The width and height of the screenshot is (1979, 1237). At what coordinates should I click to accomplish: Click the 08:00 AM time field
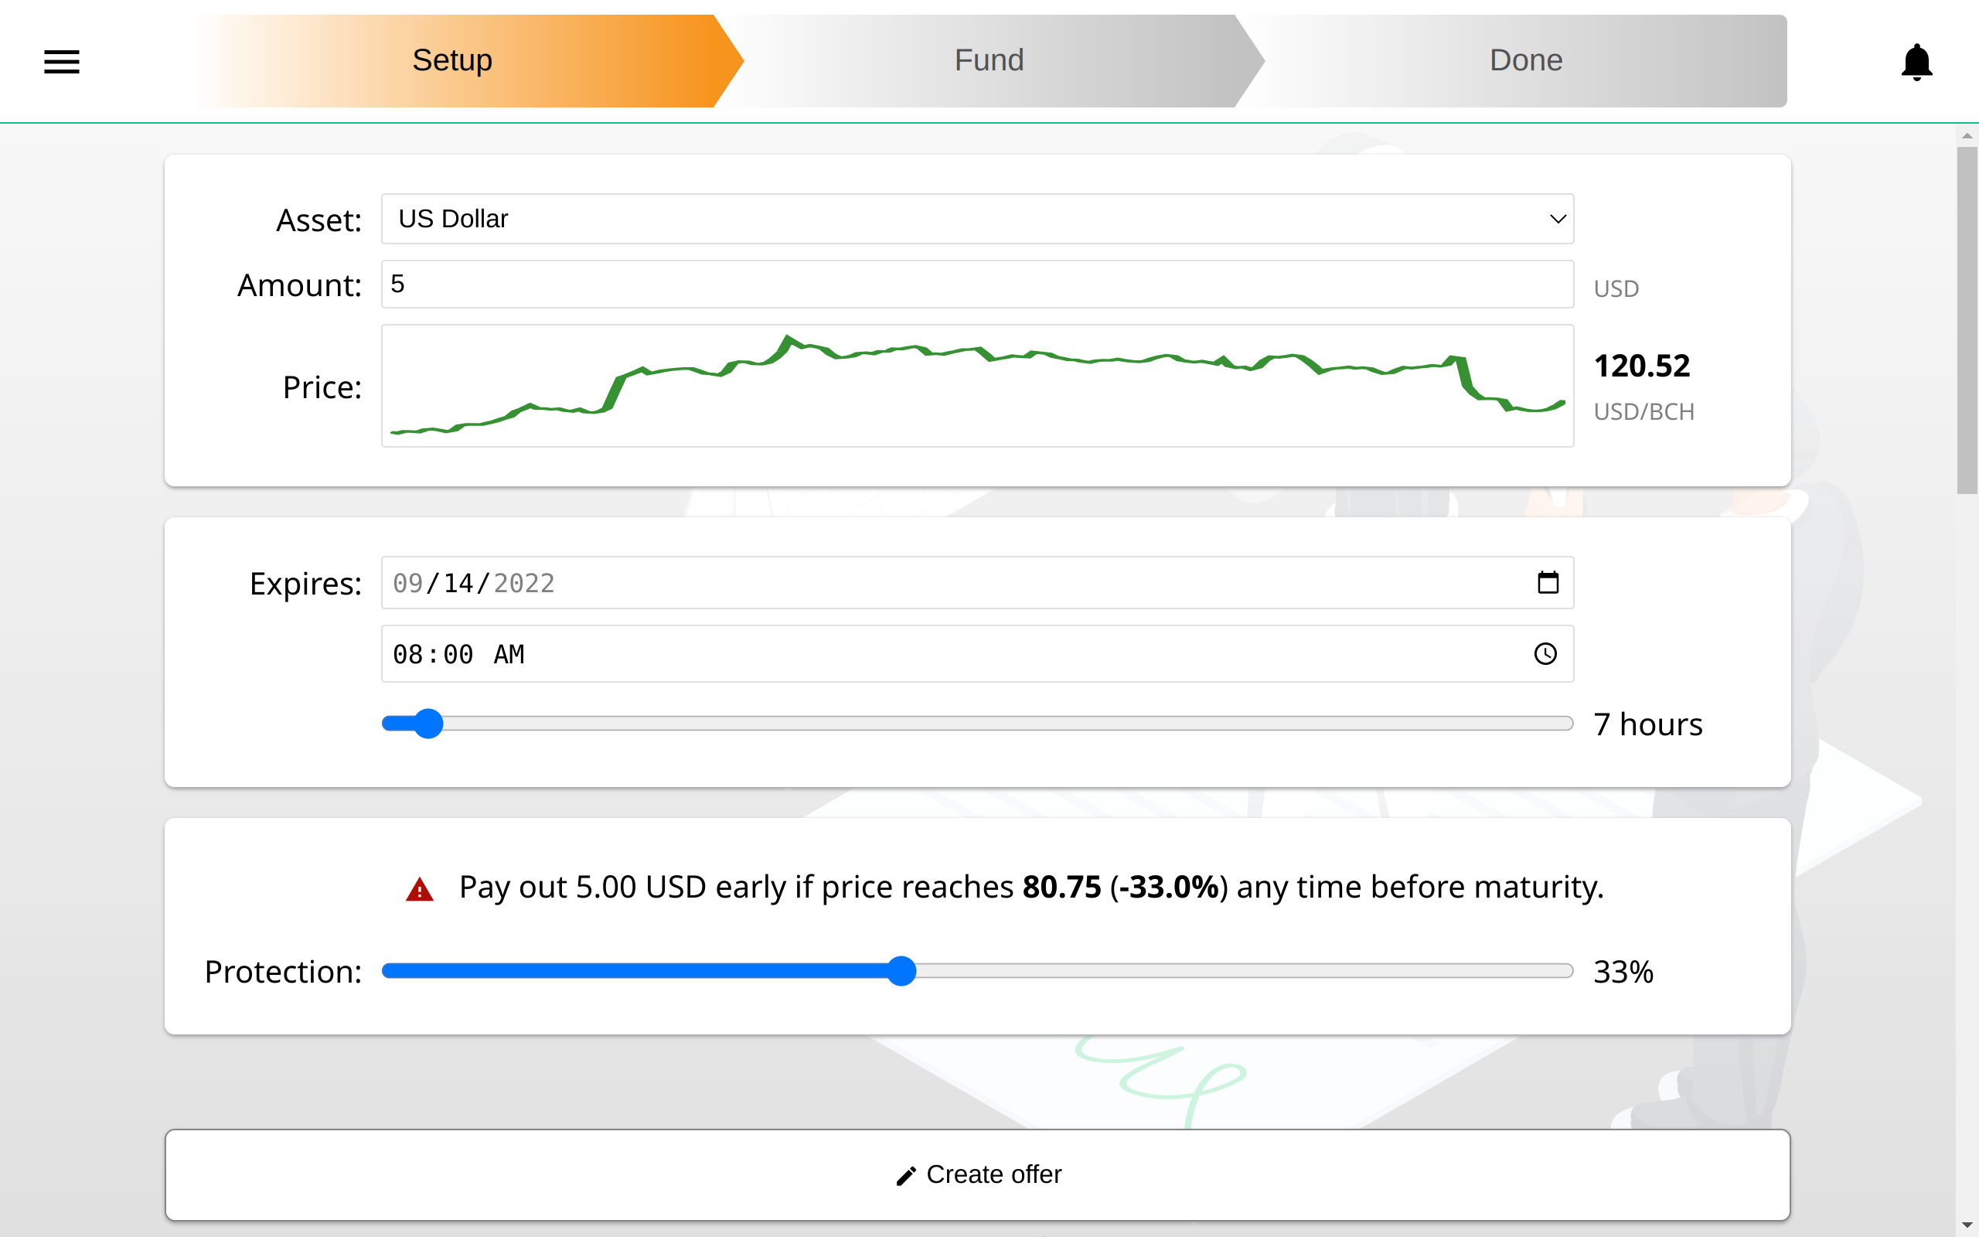coord(977,654)
